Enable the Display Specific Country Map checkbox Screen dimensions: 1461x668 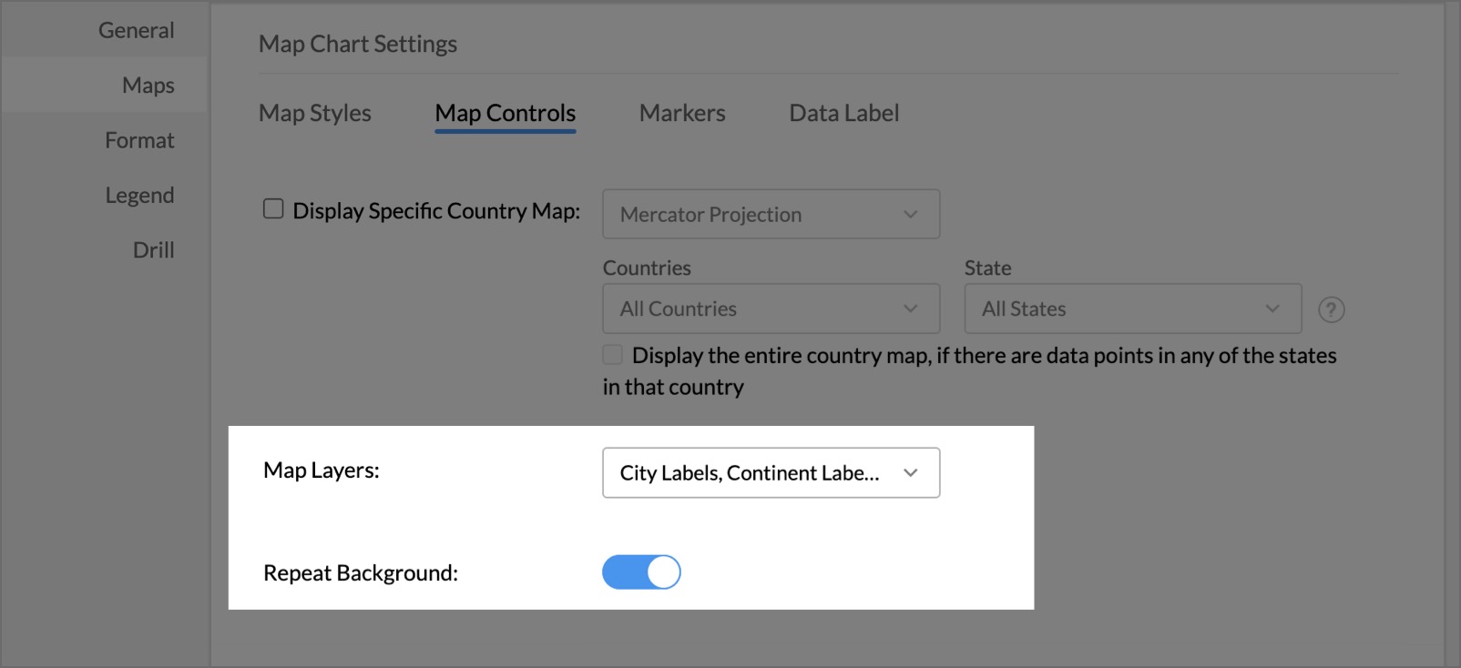pyautogui.click(x=272, y=209)
